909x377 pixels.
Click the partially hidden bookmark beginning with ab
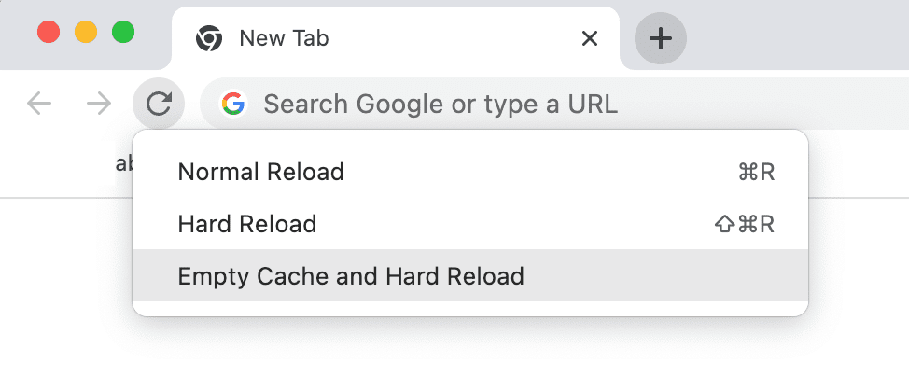pyautogui.click(x=123, y=163)
